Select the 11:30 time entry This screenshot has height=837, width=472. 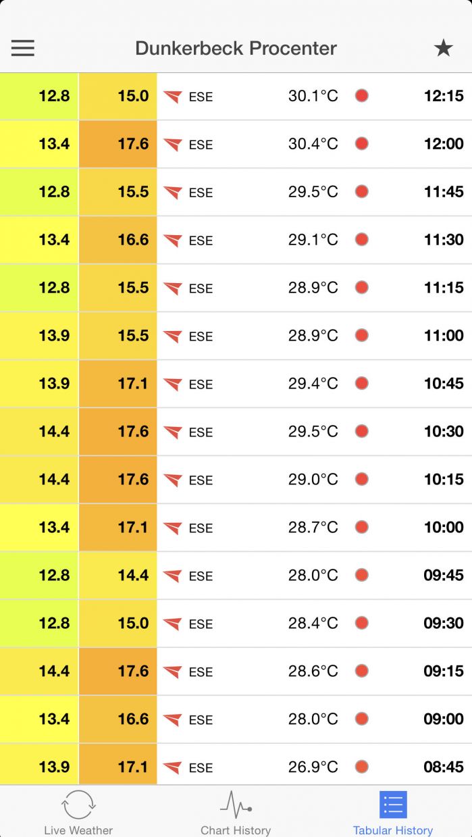click(444, 240)
